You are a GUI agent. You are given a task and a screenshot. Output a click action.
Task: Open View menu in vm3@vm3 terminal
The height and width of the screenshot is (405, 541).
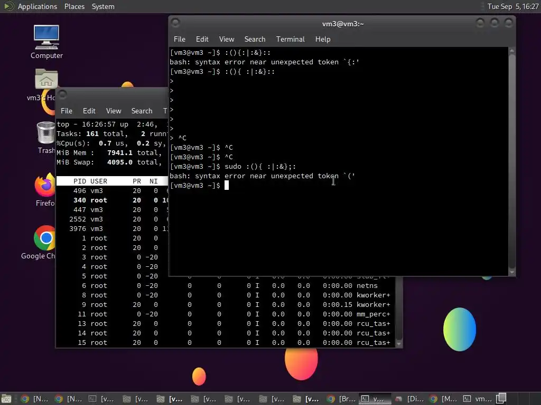tap(226, 39)
